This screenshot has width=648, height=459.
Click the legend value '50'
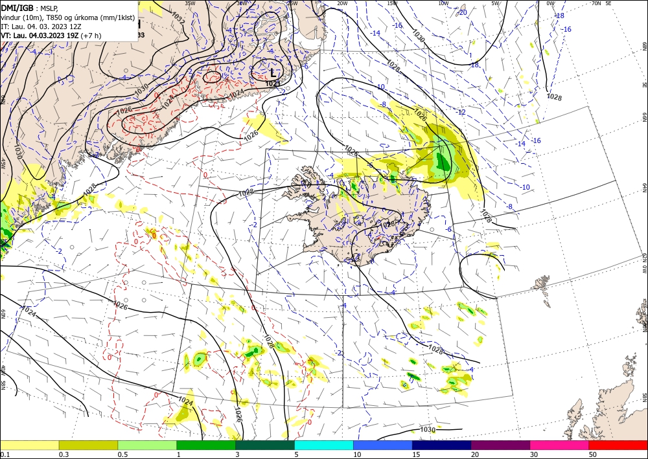pos(593,454)
